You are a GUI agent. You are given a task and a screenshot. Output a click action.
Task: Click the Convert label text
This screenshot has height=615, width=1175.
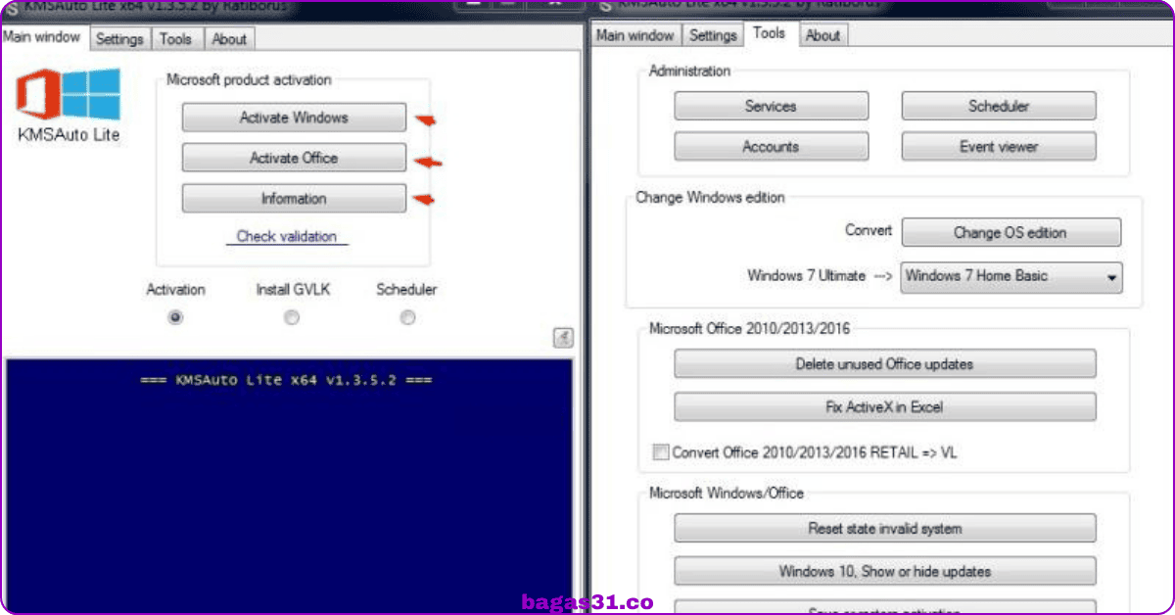coord(869,231)
